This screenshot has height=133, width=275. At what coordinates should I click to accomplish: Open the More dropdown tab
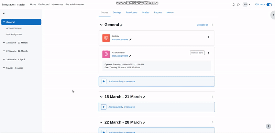coord(170,12)
